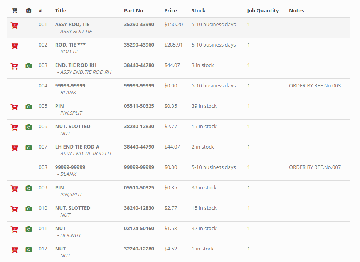The height and width of the screenshot is (262, 360).
Task: Add LH END TIE ROD A to cart
Action: [14, 148]
